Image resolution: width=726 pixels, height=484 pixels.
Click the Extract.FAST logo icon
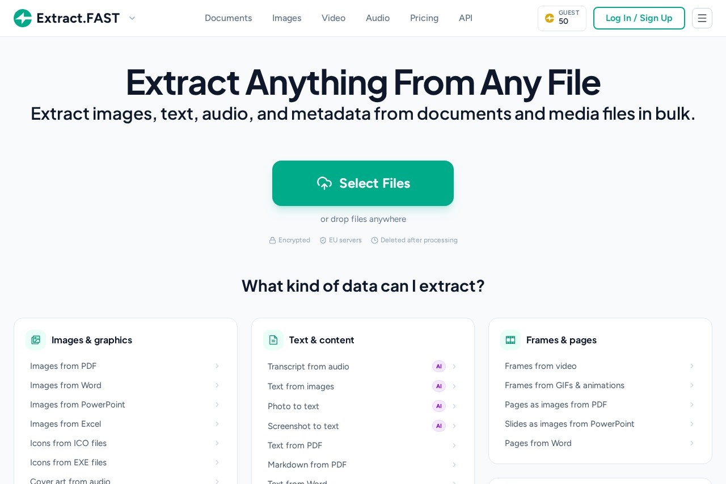point(23,18)
